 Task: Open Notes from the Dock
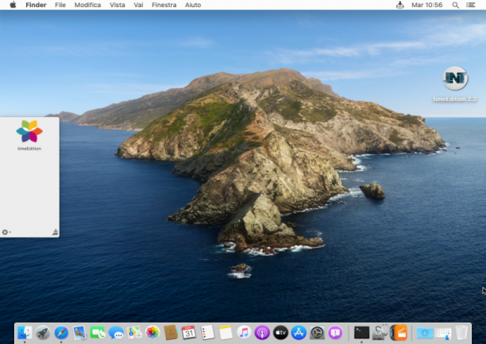(226, 333)
